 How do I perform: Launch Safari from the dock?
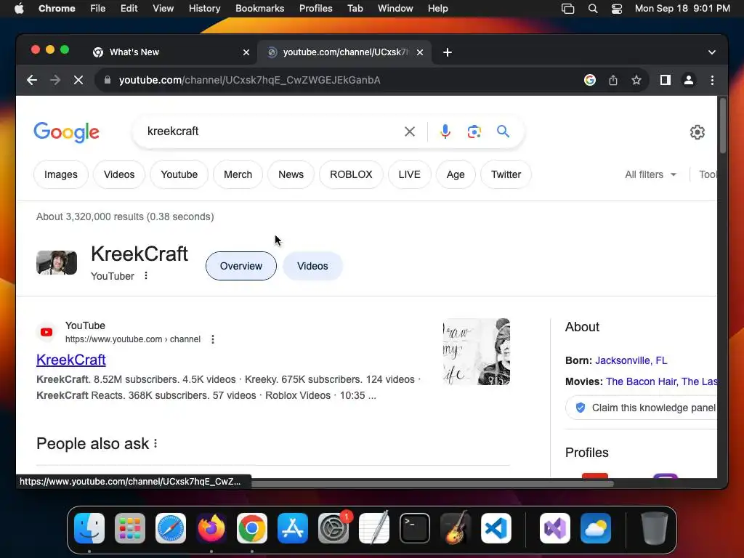(x=170, y=528)
